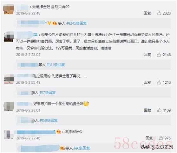
Task: Expand 共81条回复 replies
Action: tap(56, 65)
